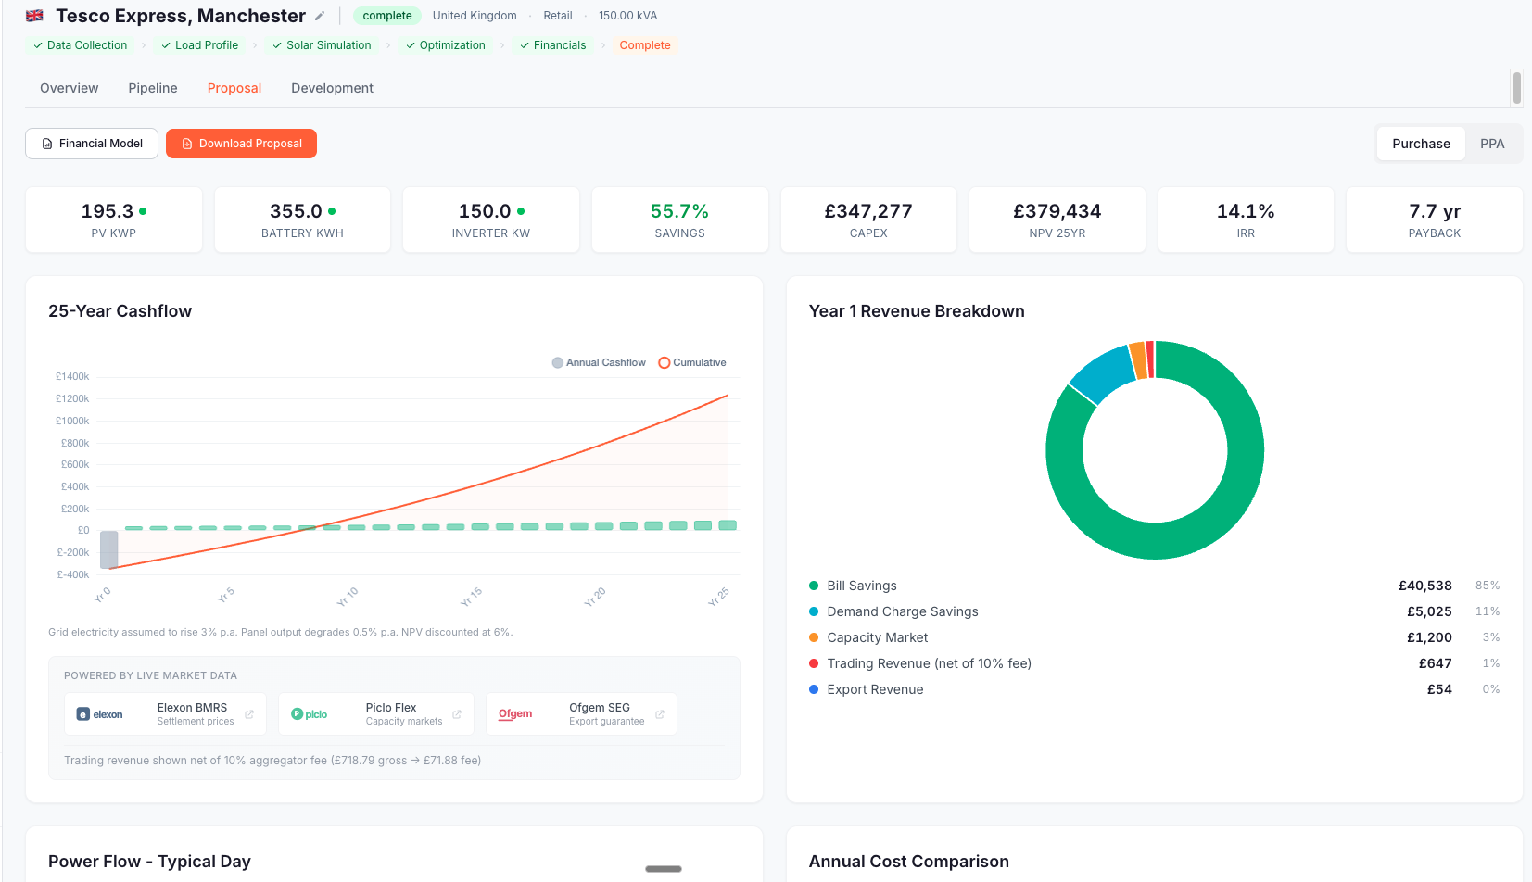
Task: Select the Optimization pipeline stage
Action: tap(446, 44)
